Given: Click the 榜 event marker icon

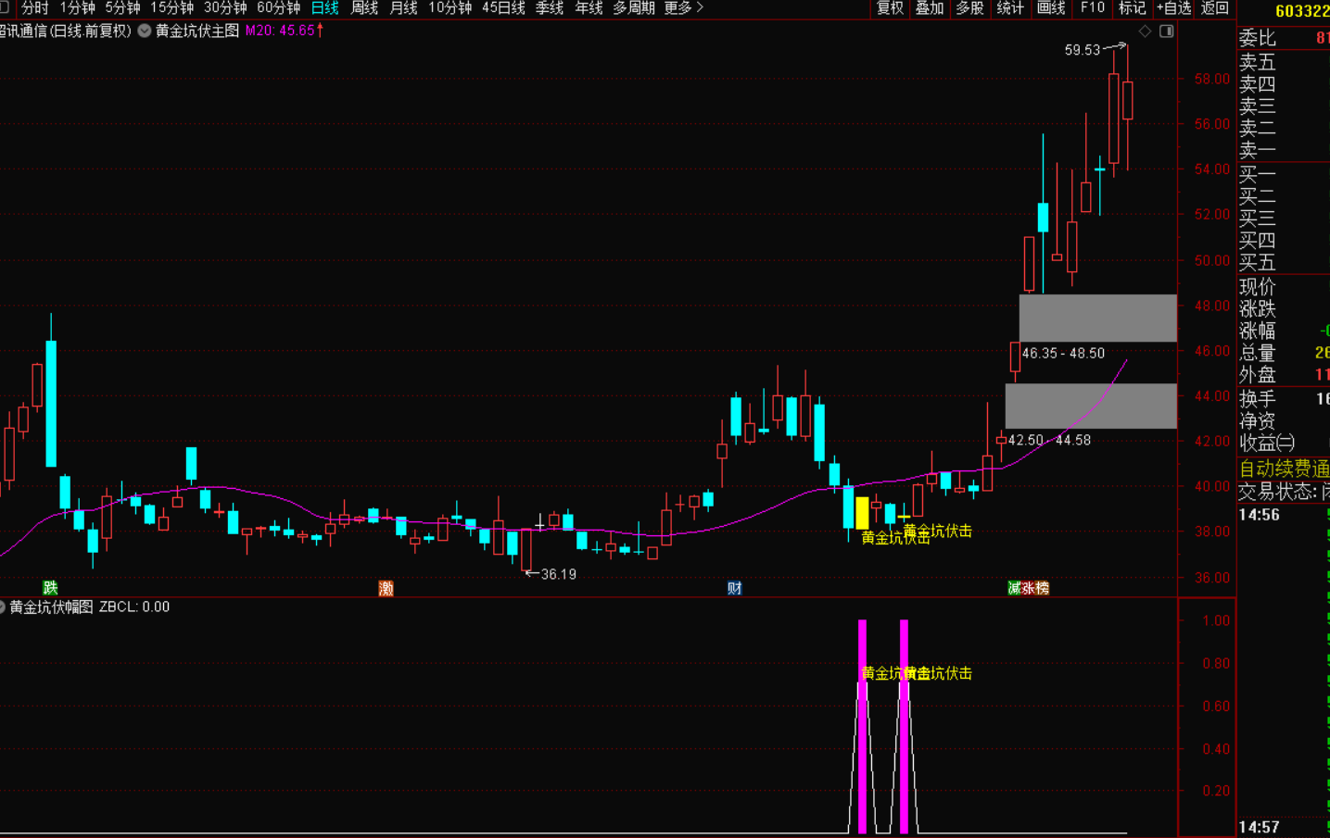Looking at the screenshot, I should coord(1042,588).
